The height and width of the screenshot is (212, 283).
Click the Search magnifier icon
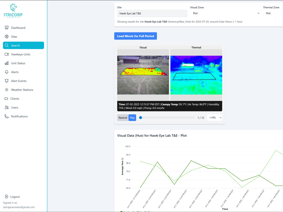click(7, 45)
